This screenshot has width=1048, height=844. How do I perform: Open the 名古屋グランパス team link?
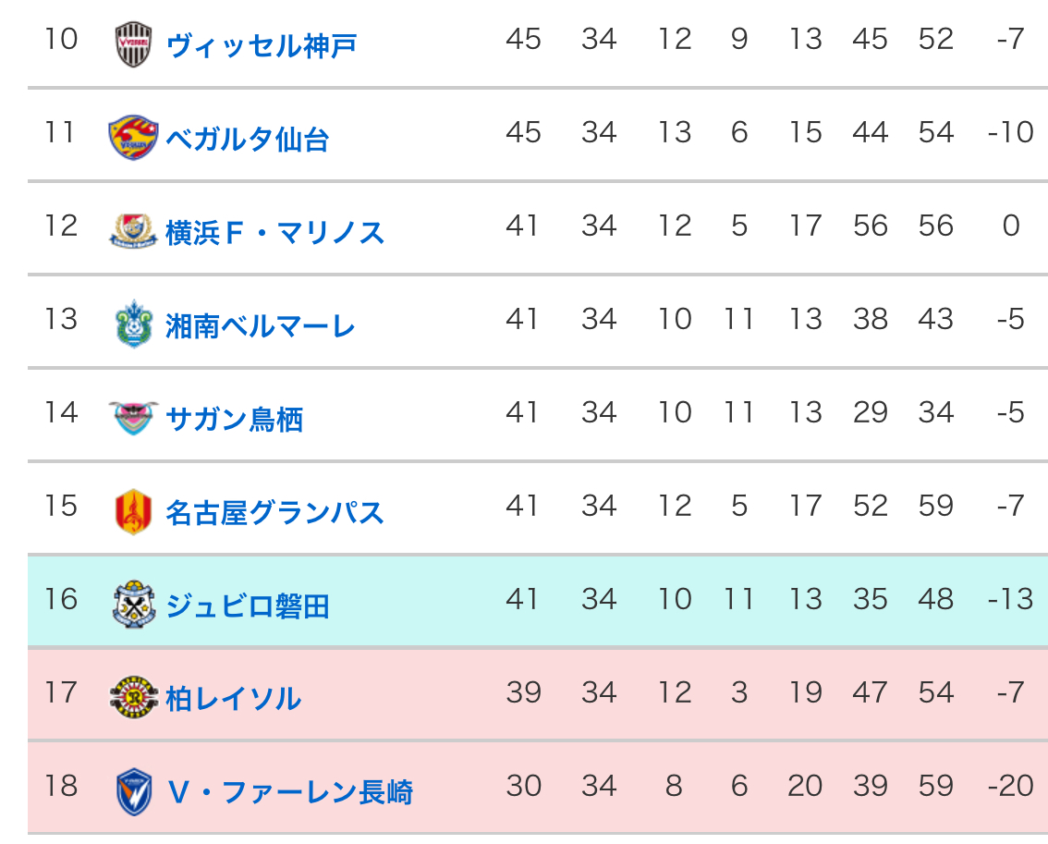tap(274, 512)
